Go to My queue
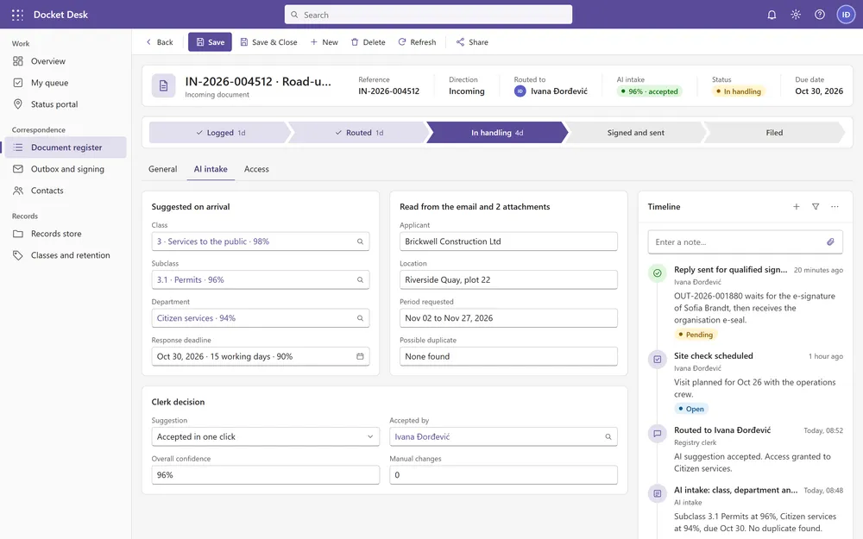 pos(66,83)
